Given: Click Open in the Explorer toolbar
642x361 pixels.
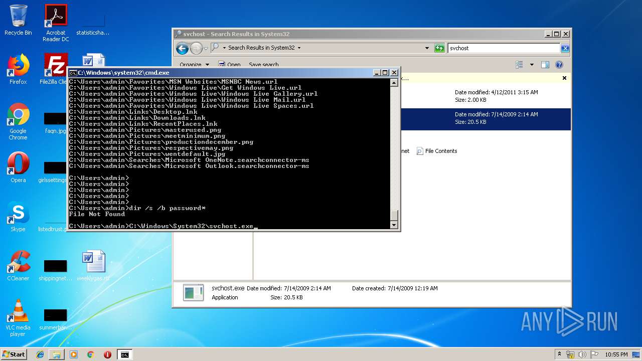Looking at the screenshot, I should click(x=230, y=65).
